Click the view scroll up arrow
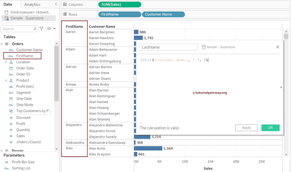Screen dimensions: 291x172 (x=286, y=32)
